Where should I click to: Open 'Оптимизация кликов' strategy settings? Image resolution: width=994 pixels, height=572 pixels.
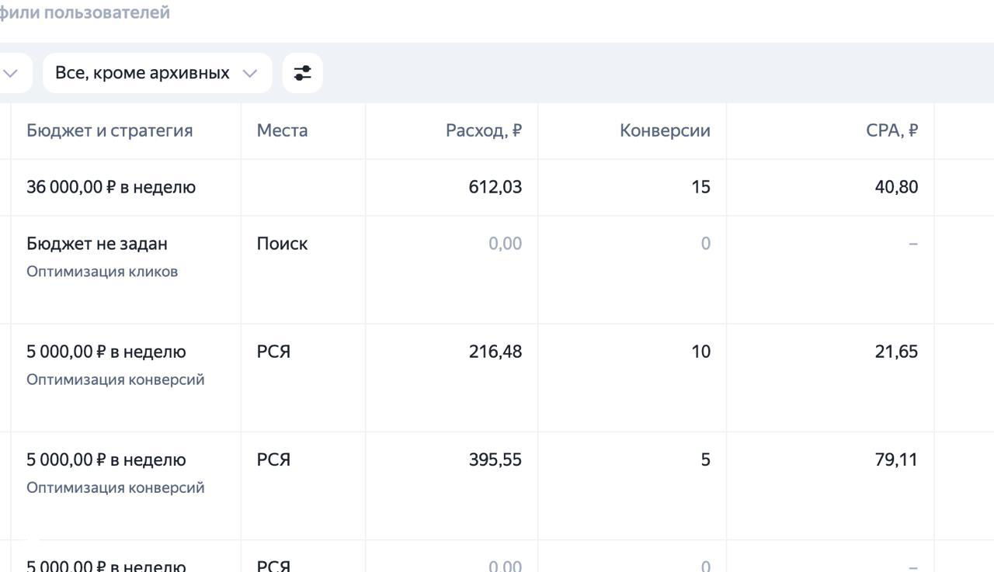click(x=102, y=270)
